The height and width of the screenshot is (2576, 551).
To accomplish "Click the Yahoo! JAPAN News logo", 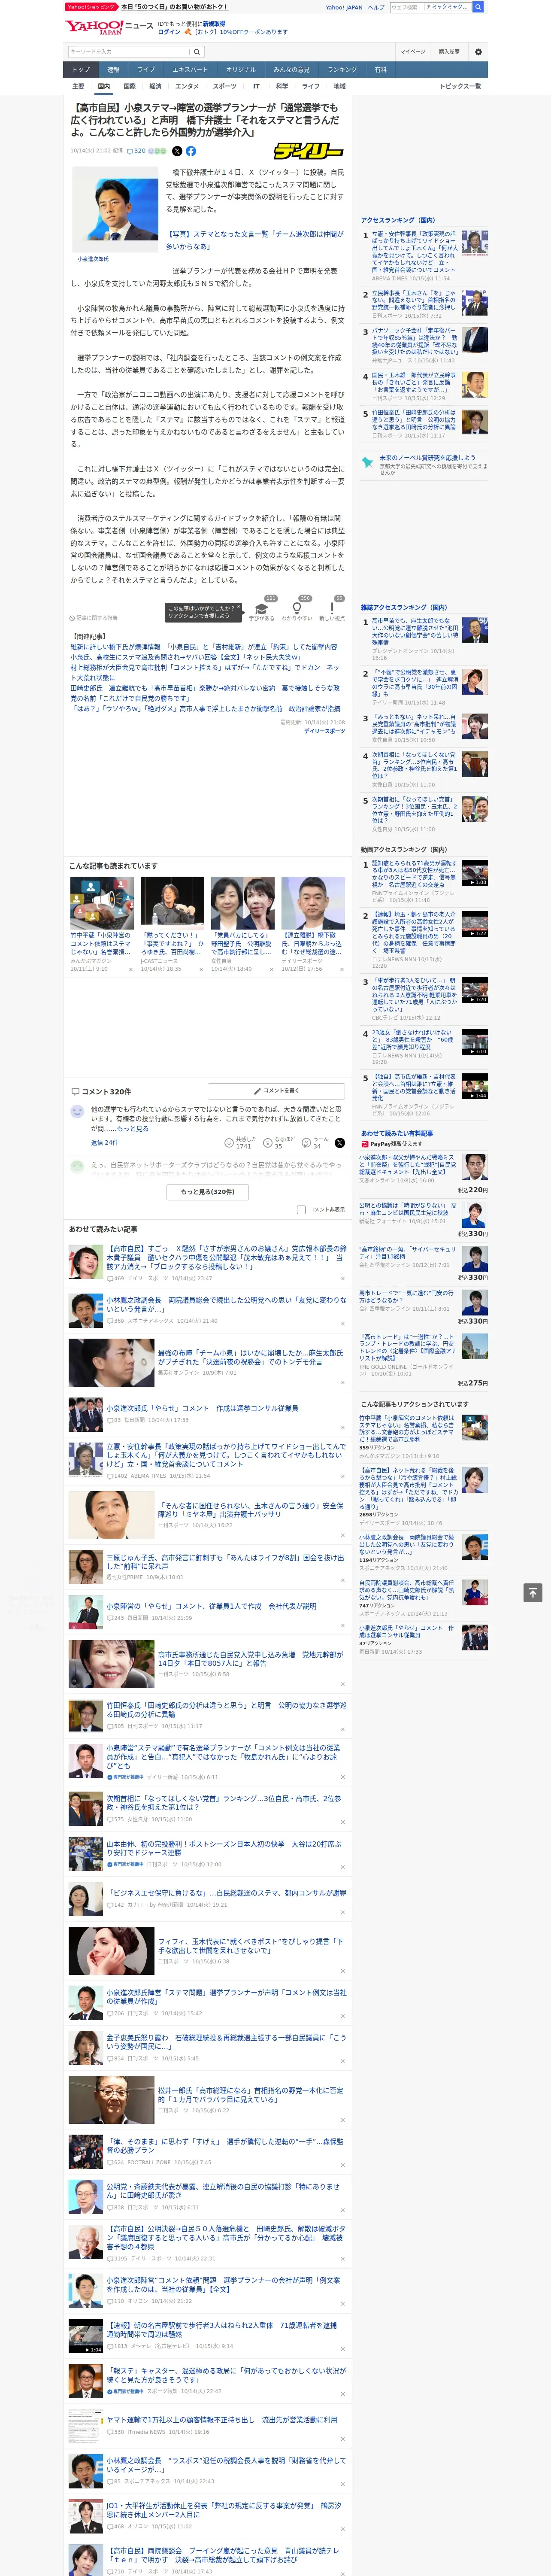I will [110, 27].
